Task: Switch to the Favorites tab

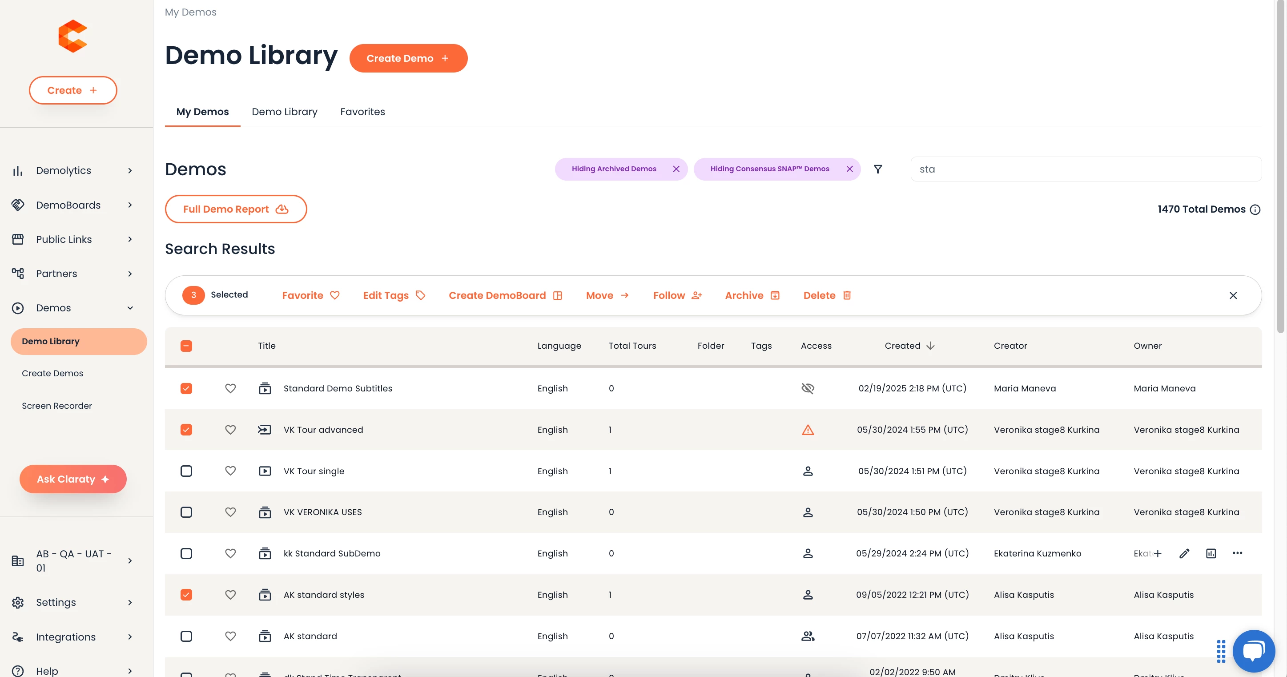Action: [x=362, y=112]
